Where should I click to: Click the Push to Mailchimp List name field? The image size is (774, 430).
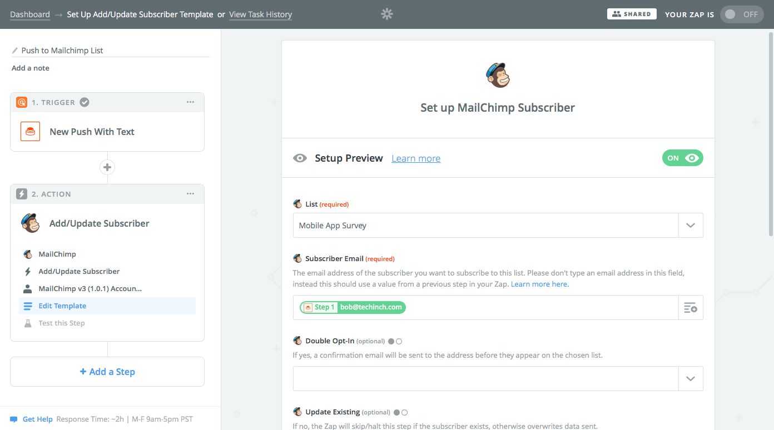click(x=111, y=50)
